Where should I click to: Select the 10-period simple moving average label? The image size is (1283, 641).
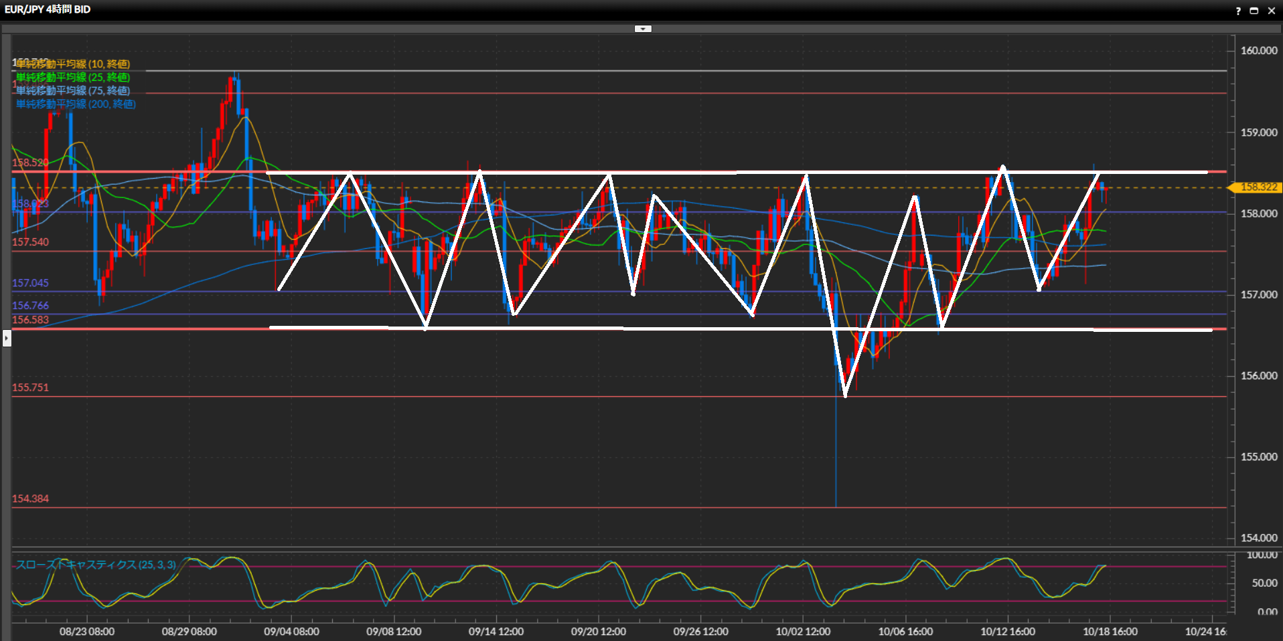[73, 64]
